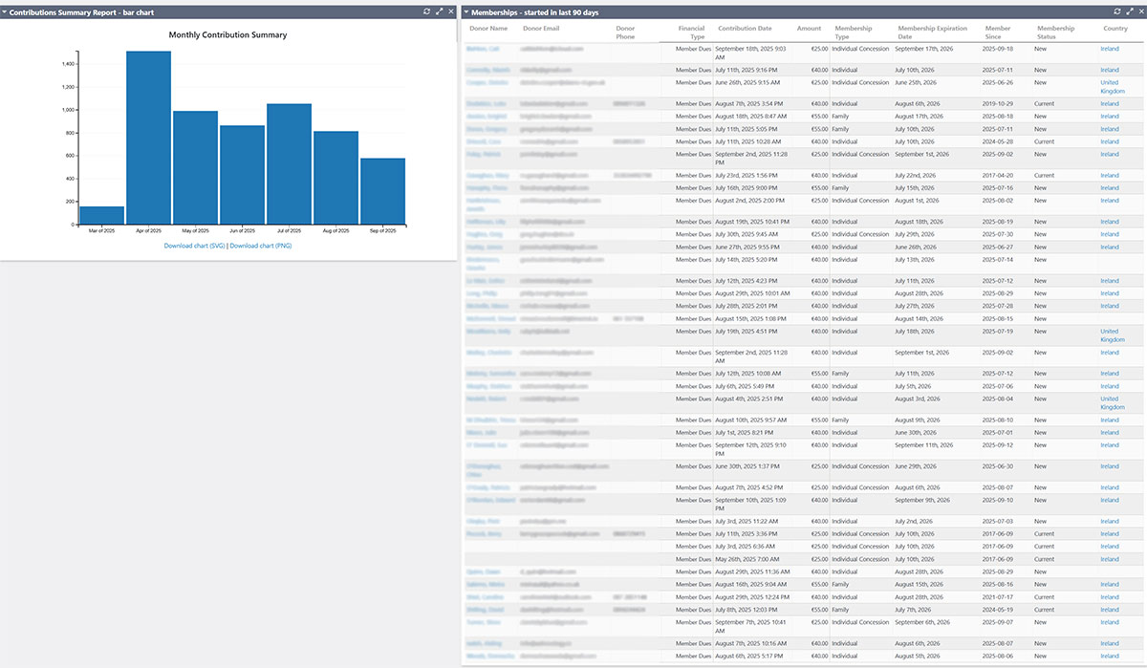Click the Financial Type column header
1147x668 pixels.
point(691,32)
